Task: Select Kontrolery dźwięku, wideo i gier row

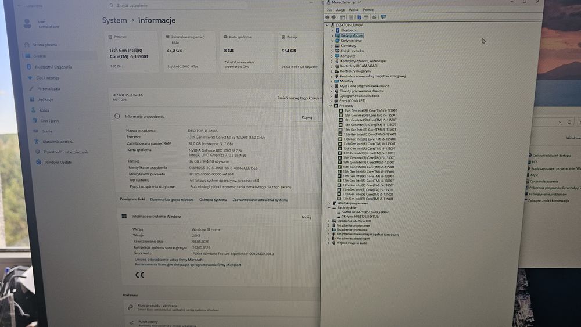Action: (364, 61)
